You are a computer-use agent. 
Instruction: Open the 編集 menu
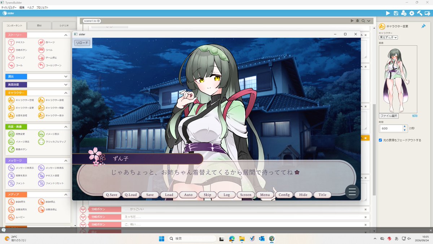coord(22,7)
